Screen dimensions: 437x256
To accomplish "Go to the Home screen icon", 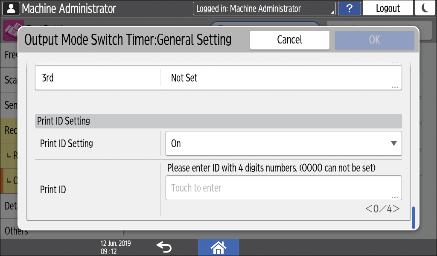I will [x=218, y=247].
